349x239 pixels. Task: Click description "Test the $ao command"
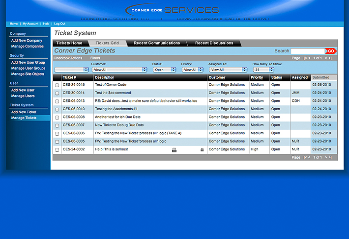[113, 93]
